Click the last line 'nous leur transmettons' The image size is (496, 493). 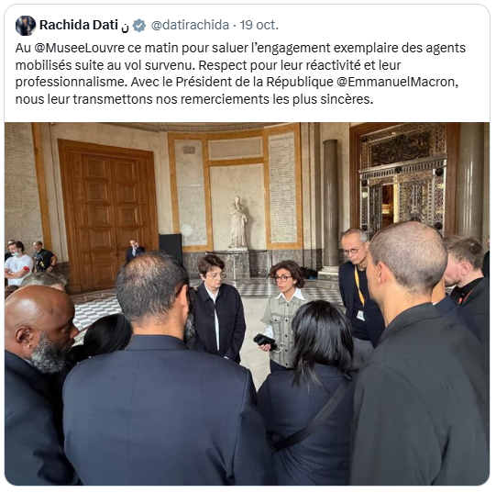194,99
